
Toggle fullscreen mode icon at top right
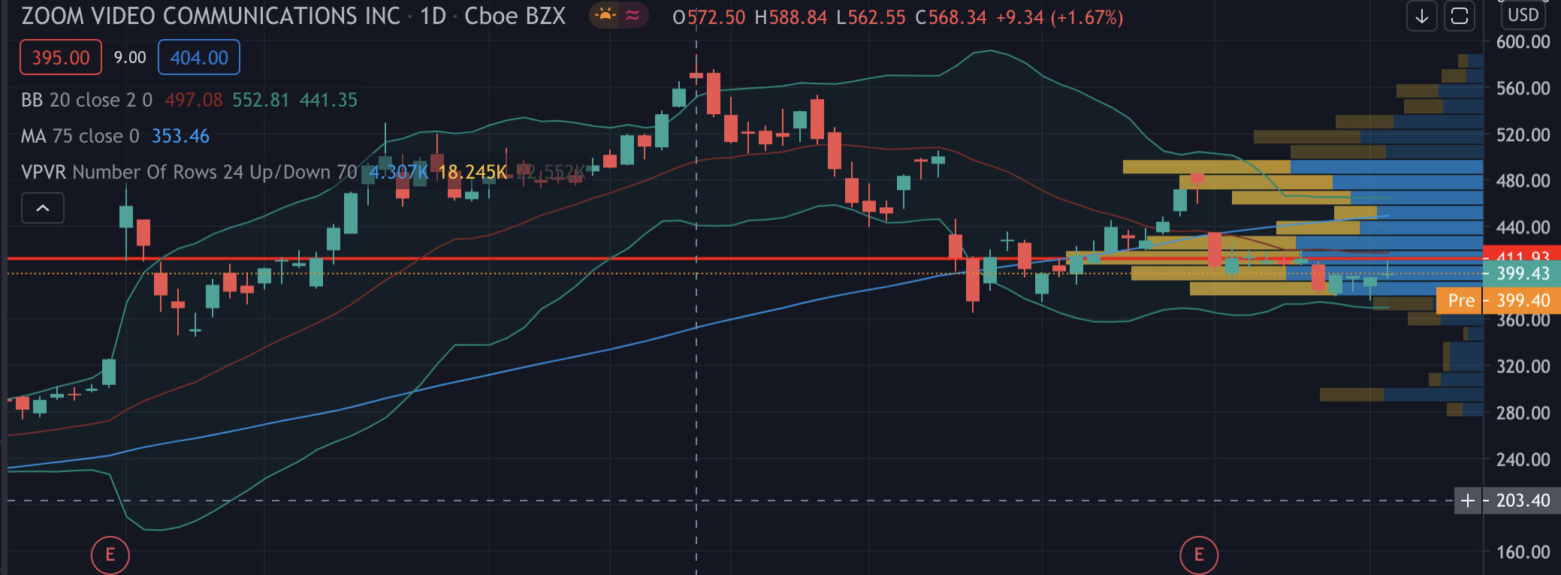[x=1460, y=17]
